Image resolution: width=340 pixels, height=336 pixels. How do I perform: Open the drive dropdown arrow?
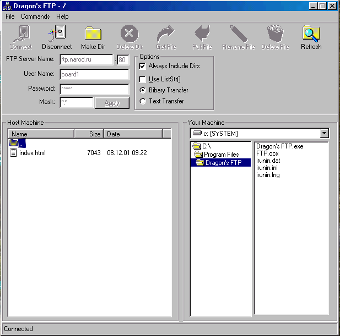coord(324,133)
